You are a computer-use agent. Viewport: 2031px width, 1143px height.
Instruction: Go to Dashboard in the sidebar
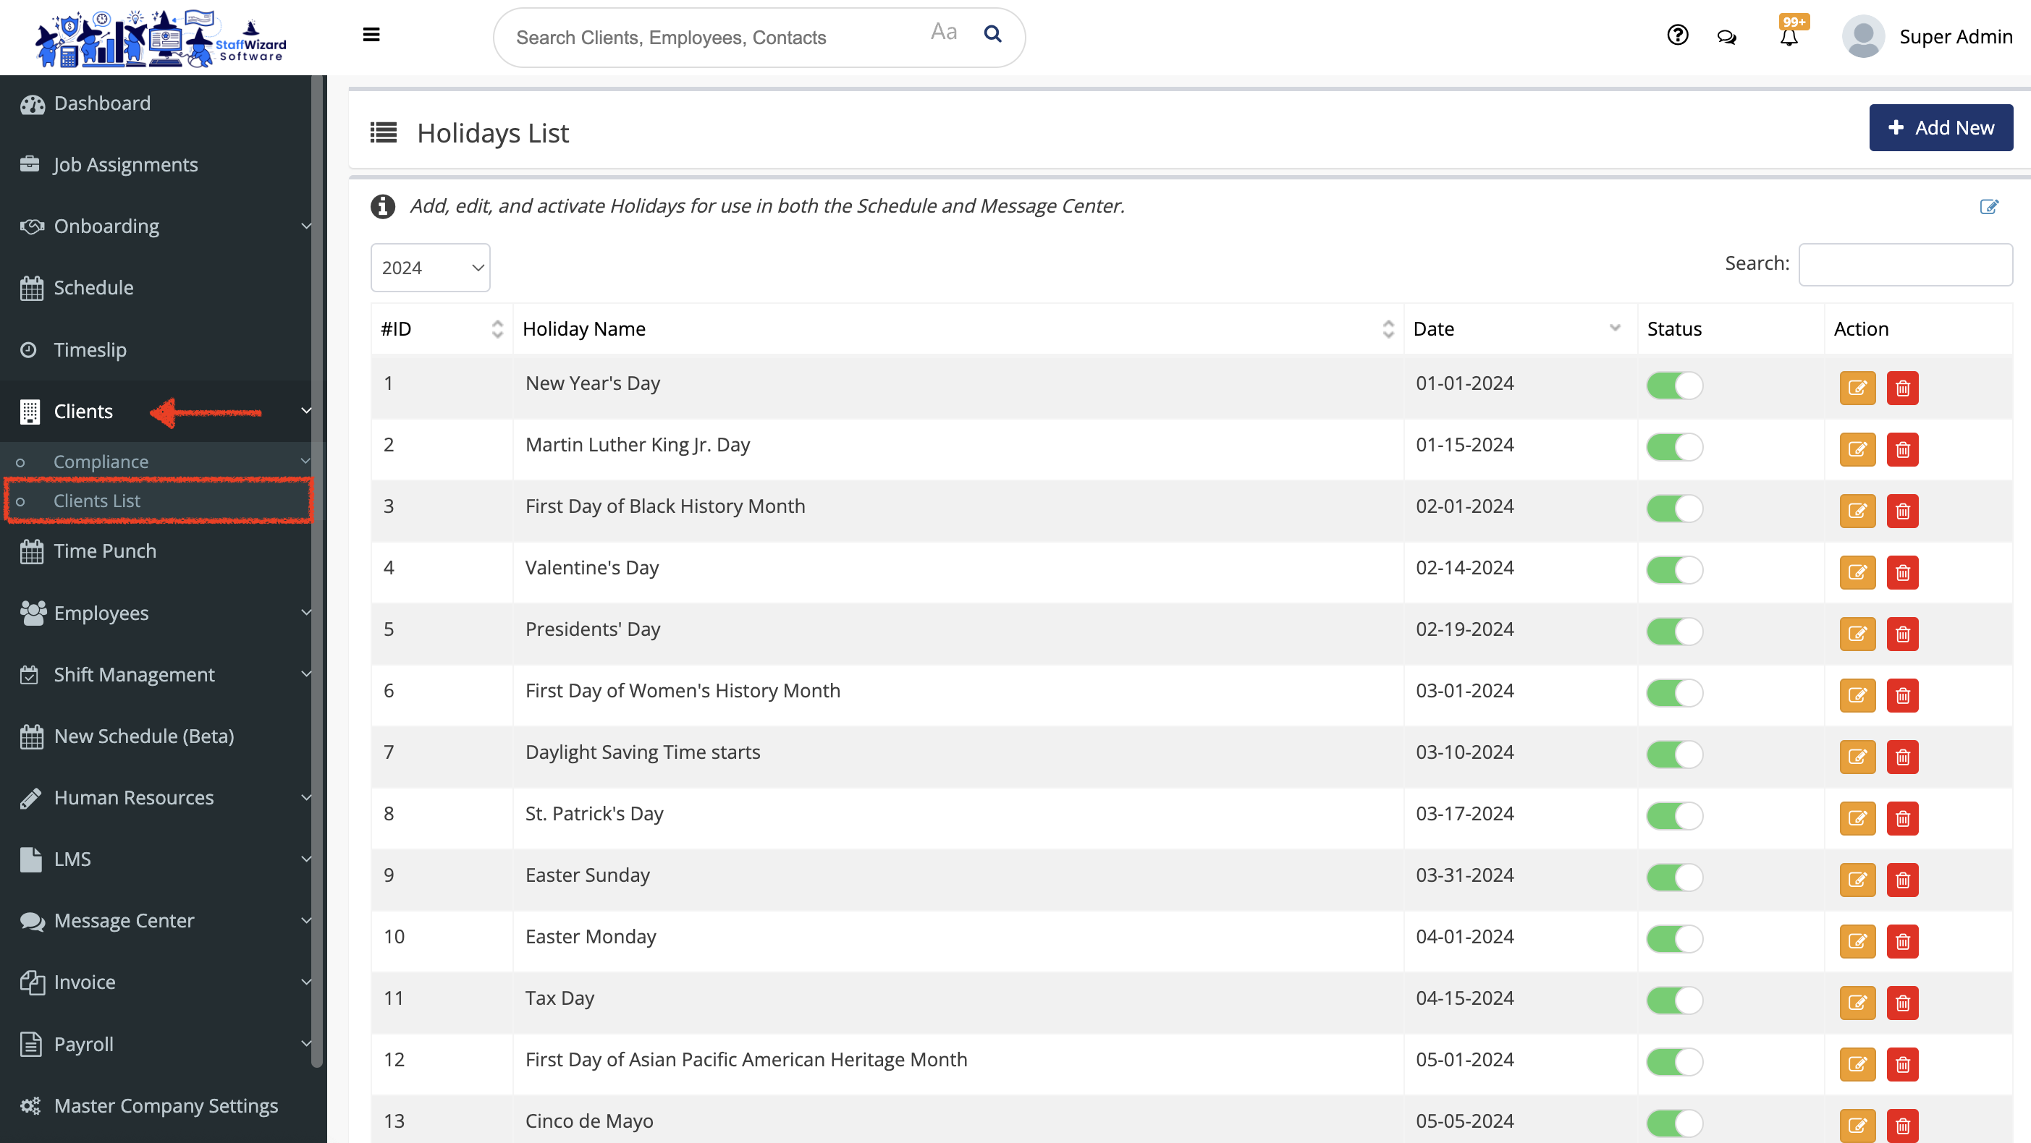102,103
